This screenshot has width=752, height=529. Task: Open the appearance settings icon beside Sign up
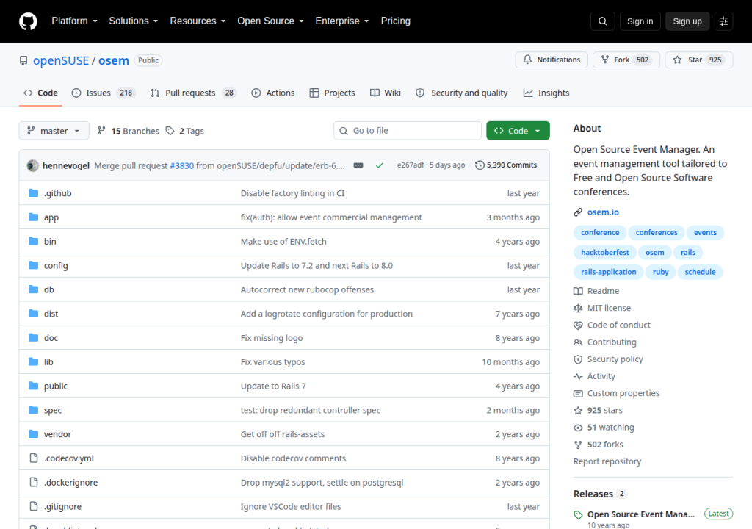[723, 21]
